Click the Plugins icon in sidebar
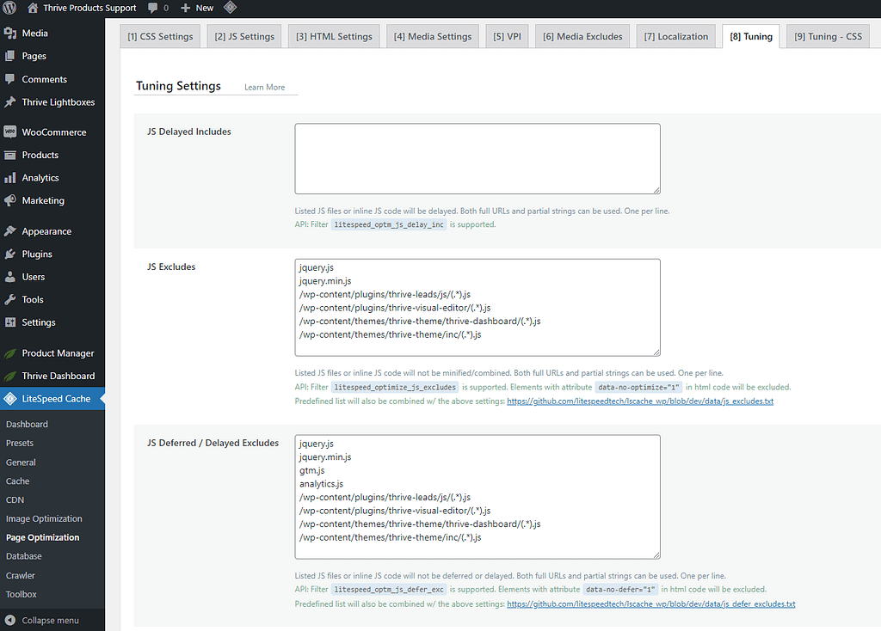The image size is (881, 631). point(9,254)
